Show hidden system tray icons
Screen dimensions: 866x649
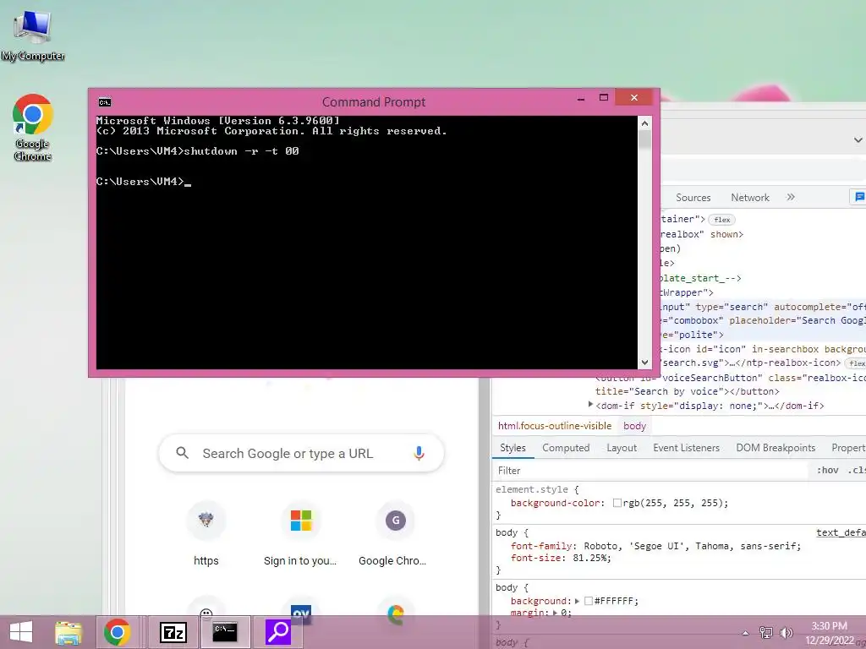click(x=745, y=633)
